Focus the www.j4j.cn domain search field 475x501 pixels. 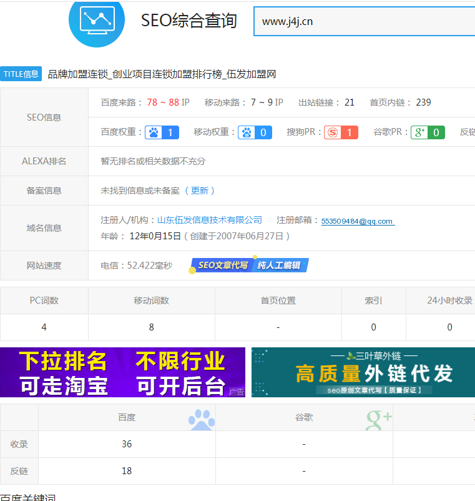pyautogui.click(x=365, y=21)
